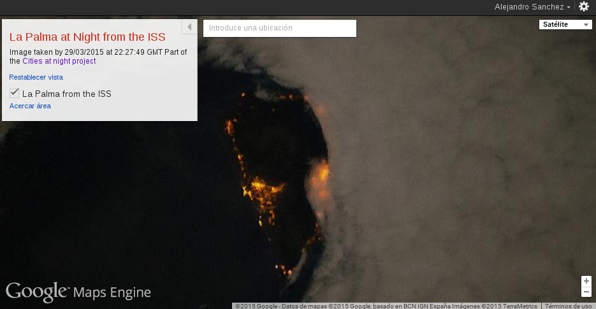Click the Acercar área link

(30, 106)
